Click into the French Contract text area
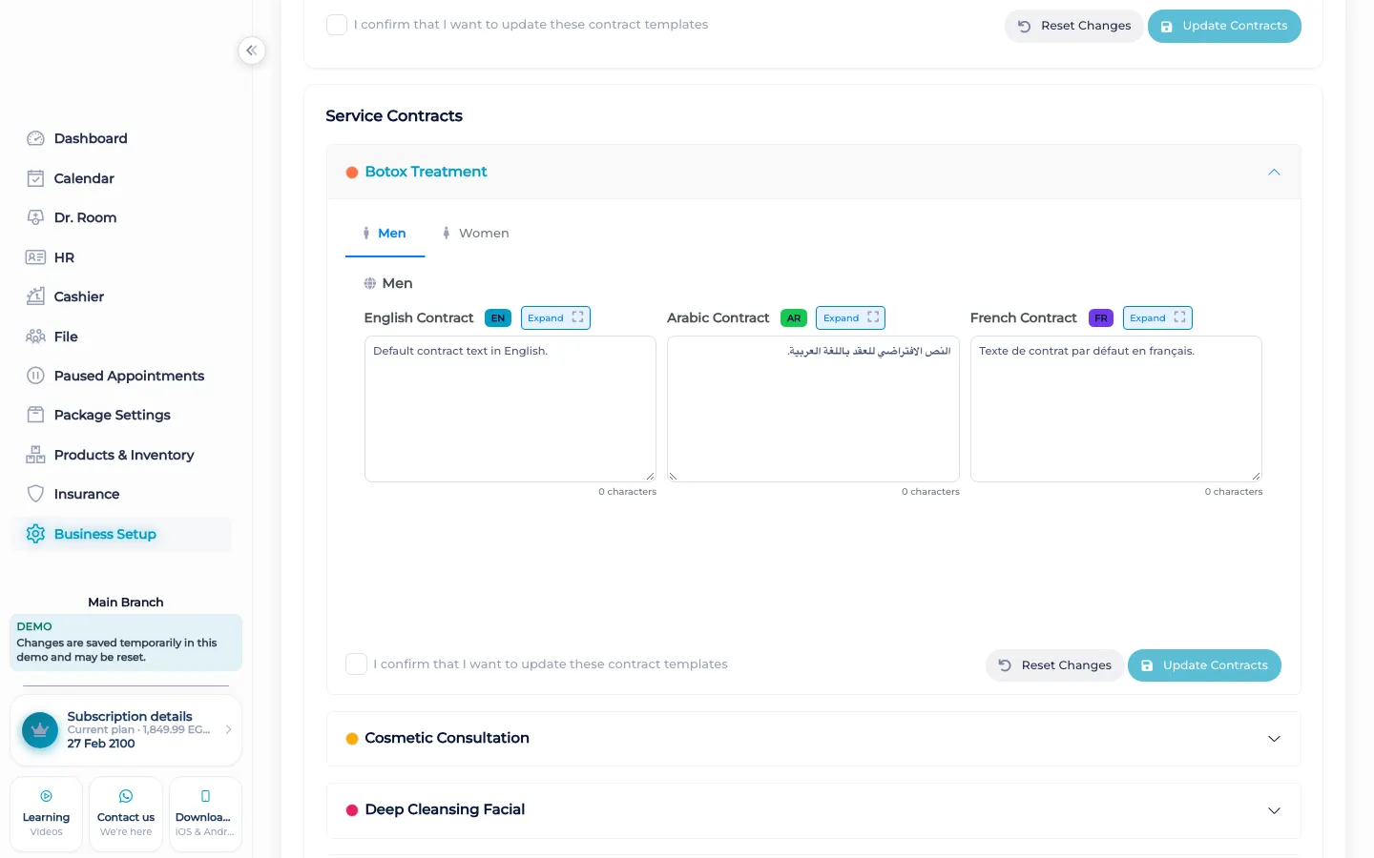The image size is (1374, 858). click(1116, 409)
